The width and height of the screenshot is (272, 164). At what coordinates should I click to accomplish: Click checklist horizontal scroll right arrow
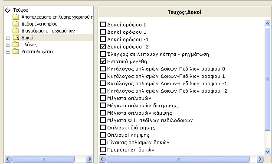(260, 159)
